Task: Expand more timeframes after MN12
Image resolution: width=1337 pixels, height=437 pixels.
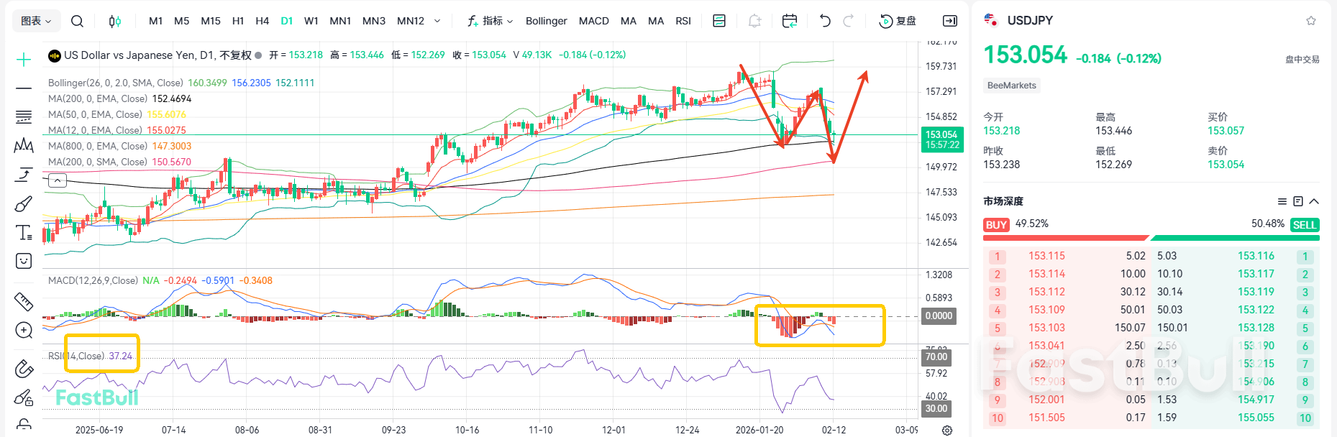Action: coord(437,21)
